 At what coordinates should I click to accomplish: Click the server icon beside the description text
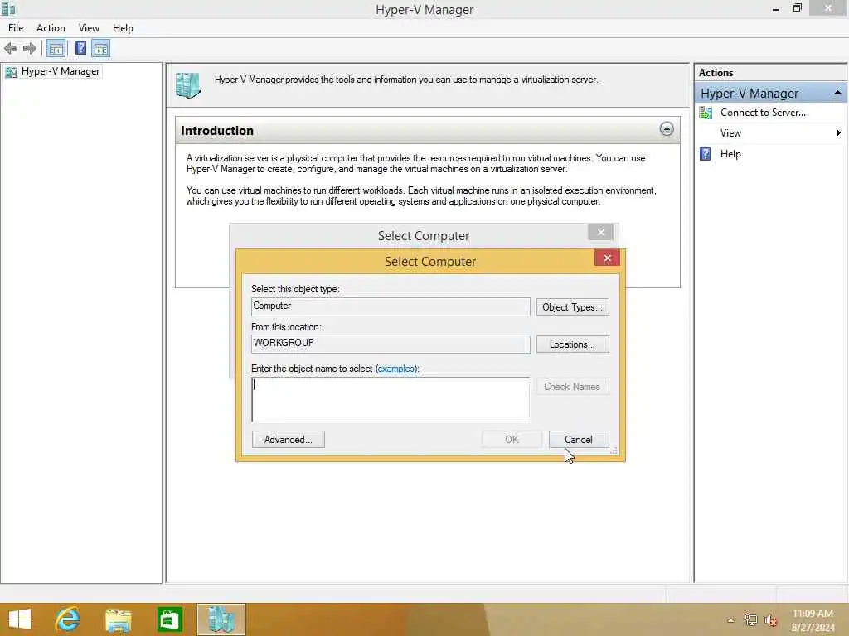pos(188,85)
